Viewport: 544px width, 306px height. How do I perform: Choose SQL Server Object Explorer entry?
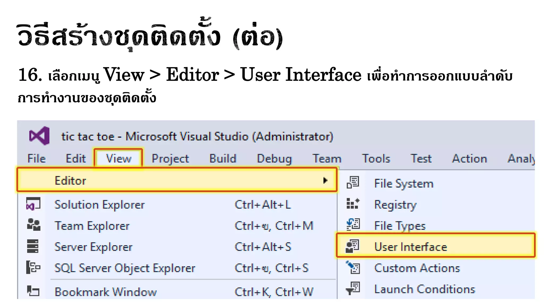pyautogui.click(x=177, y=268)
